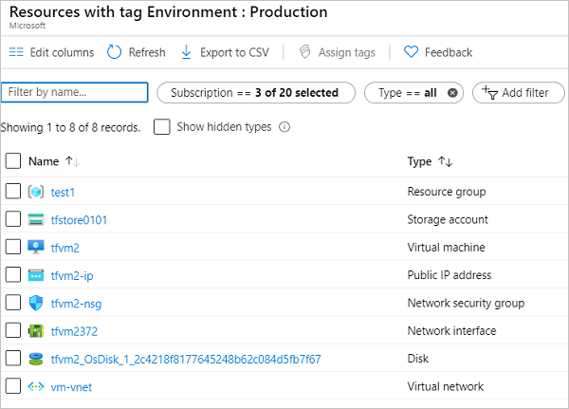Viewport: 569px width, 409px height.
Task: Click the storage account icon beside tfstore0101
Action: [x=37, y=220]
